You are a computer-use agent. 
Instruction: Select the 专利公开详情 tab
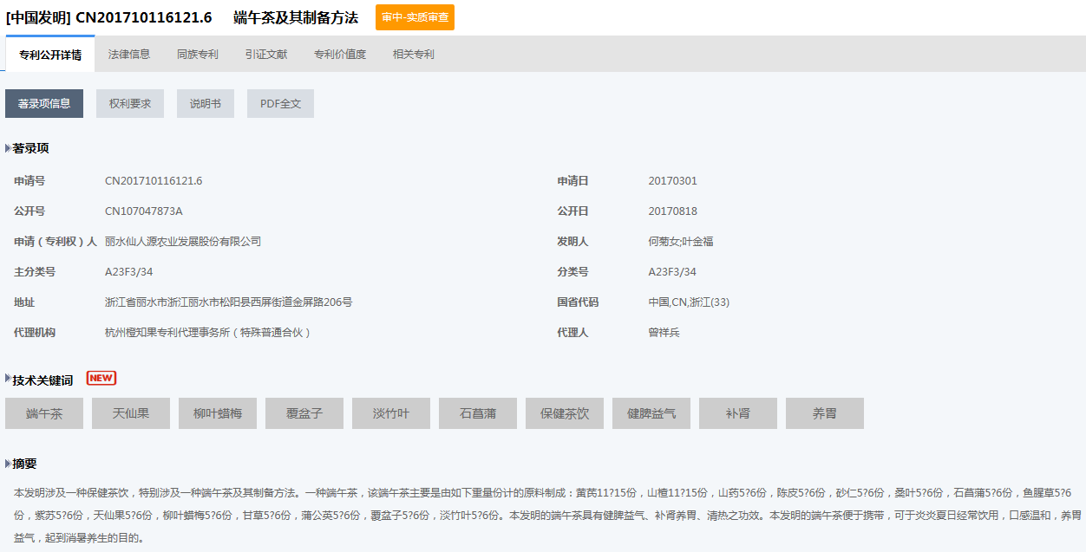click(x=50, y=55)
